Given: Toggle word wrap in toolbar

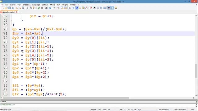Looking at the screenshot, I should (x=70, y=8).
